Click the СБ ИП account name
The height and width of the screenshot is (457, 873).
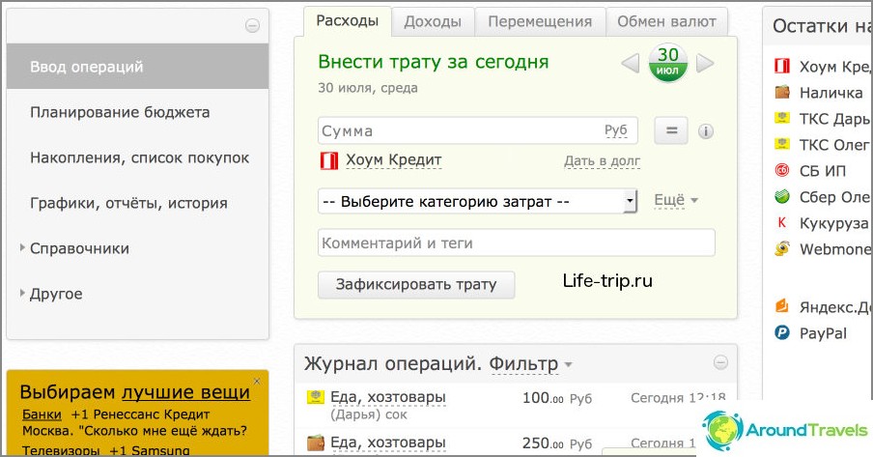tap(823, 171)
